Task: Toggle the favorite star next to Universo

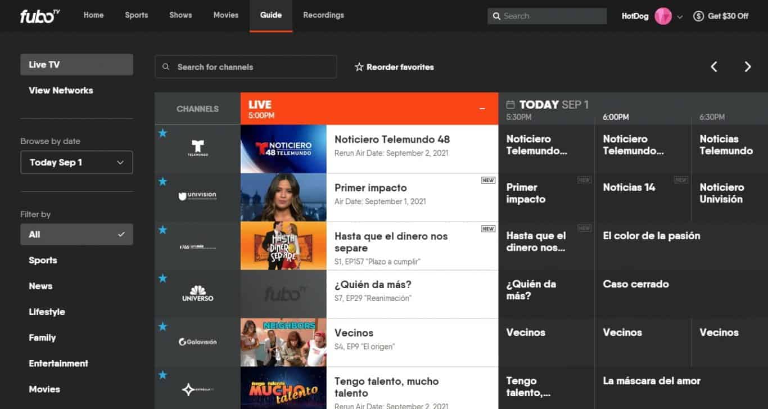Action: tap(162, 278)
